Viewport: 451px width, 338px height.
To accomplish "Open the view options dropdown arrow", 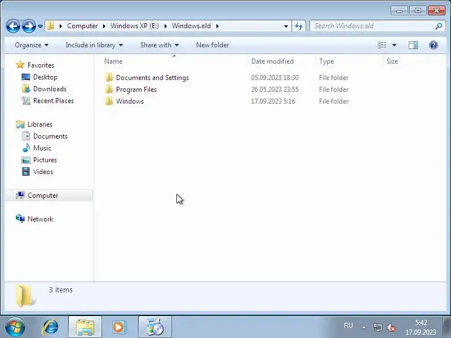I will (x=394, y=45).
